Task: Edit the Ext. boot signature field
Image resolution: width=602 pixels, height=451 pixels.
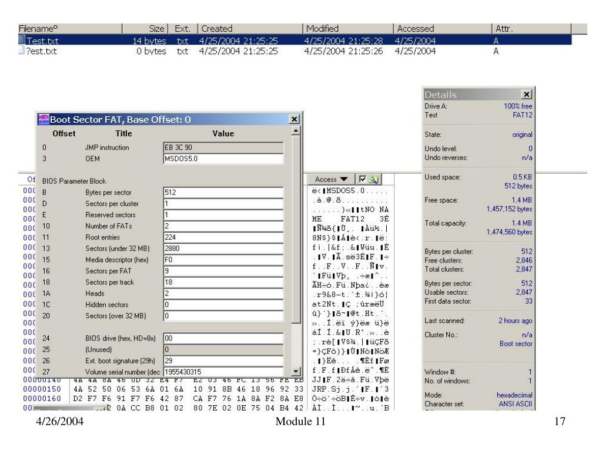Action: 223,361
